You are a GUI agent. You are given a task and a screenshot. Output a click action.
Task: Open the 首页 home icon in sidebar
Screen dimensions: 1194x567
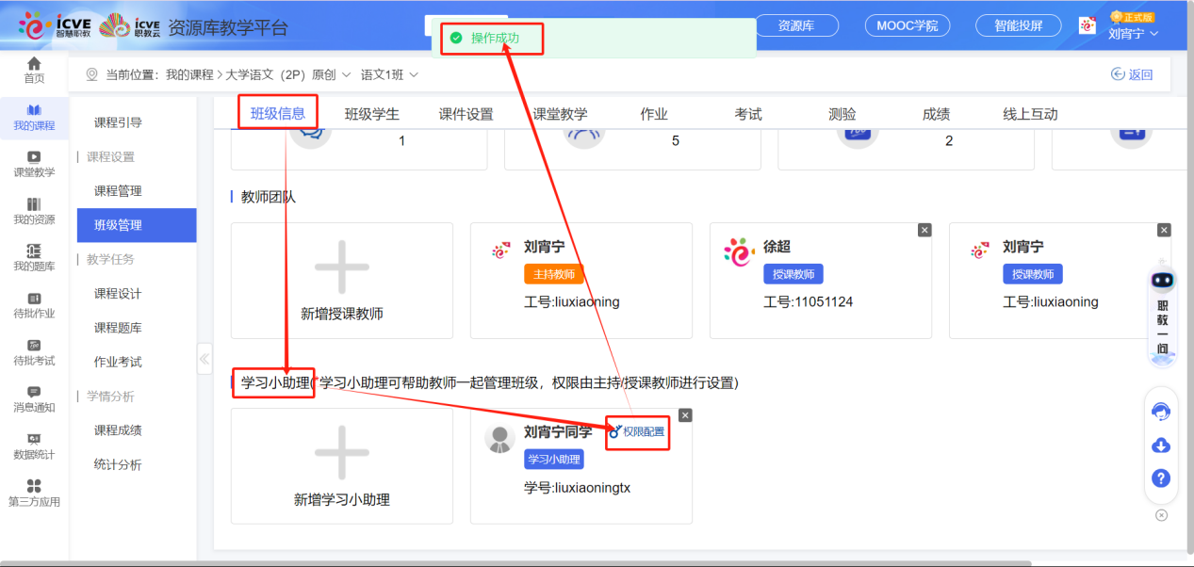point(34,69)
